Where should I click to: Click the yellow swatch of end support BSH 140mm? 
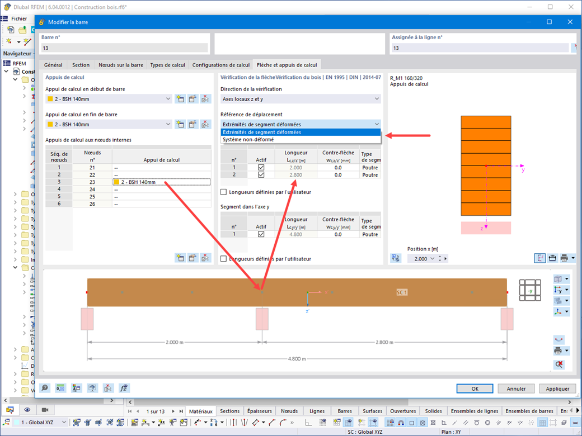click(x=50, y=124)
